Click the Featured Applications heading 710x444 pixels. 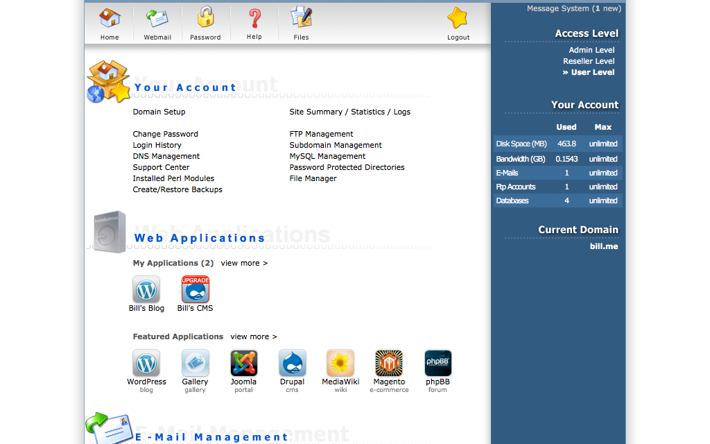pos(178,336)
